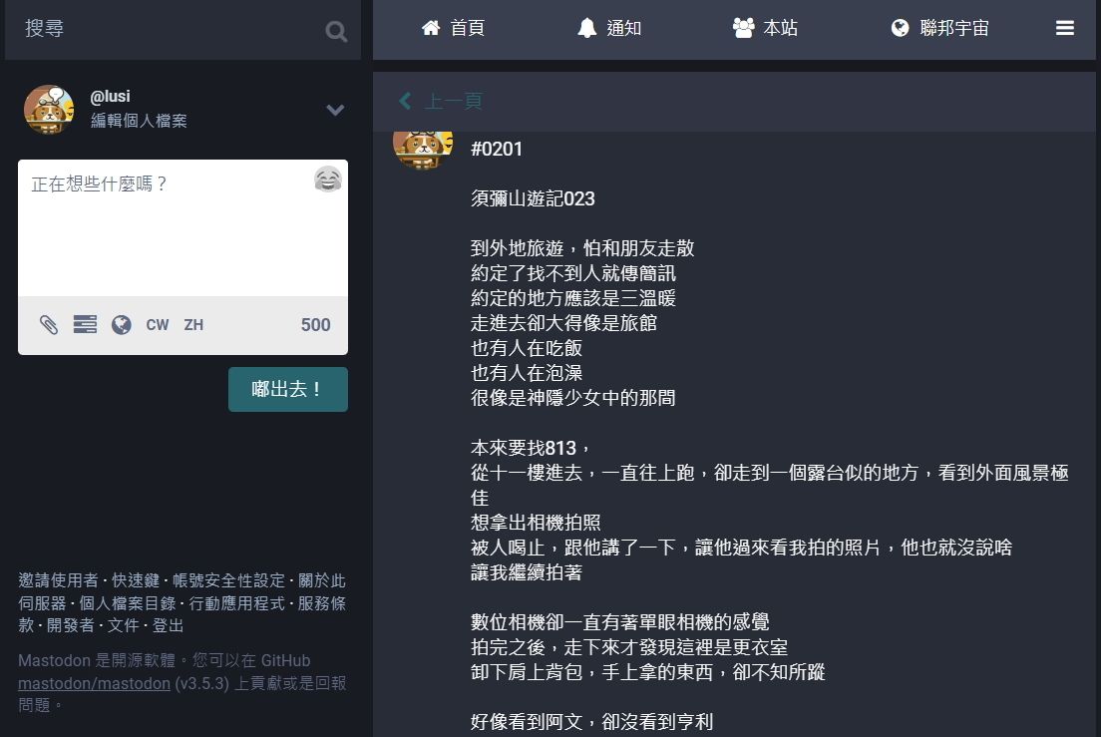Viewport: 1101px width, 737px height.
Task: Click the lusi avatar in sidebar
Action: [49, 110]
